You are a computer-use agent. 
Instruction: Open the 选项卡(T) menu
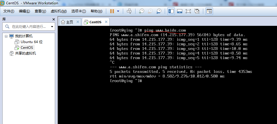pos(79,11)
